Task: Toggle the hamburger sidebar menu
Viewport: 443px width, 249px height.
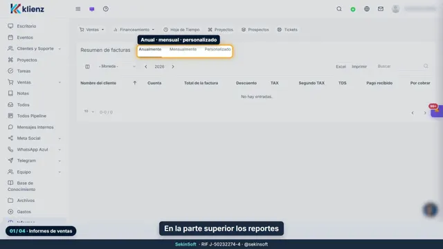Action: (x=78, y=9)
